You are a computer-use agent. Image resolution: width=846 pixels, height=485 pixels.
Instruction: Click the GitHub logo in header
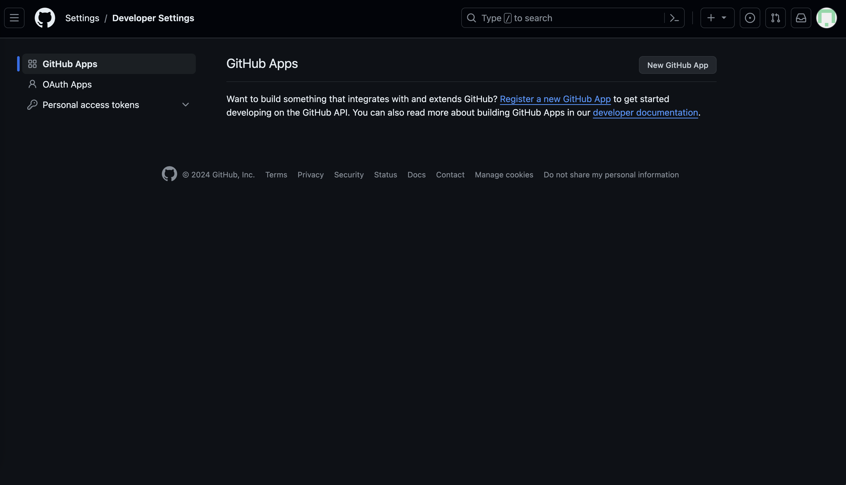pos(45,18)
